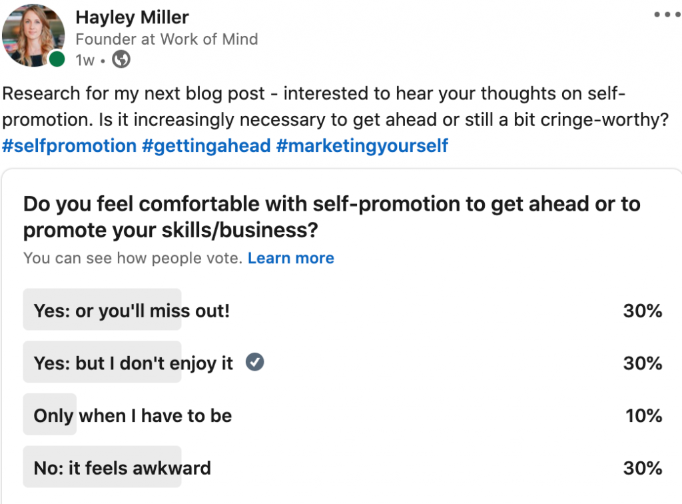Click the green online status indicator

tap(57, 59)
